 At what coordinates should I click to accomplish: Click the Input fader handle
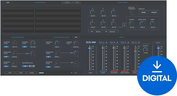[x=90, y=48]
